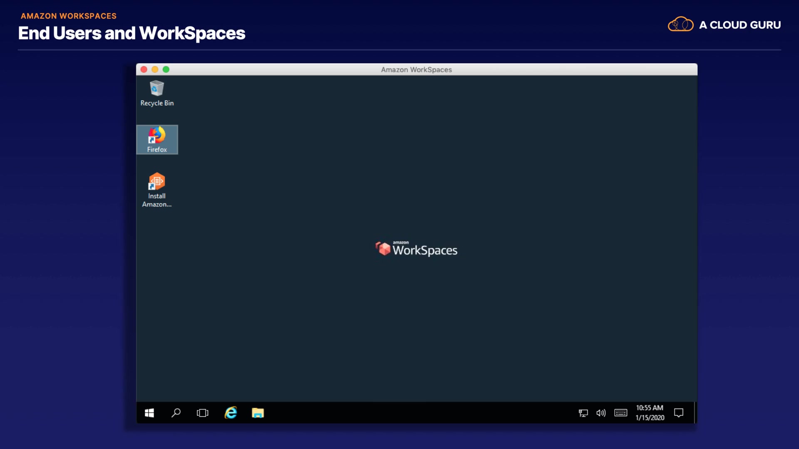
Task: Minimize the Amazon WorkSpaces window
Action: [x=155, y=69]
